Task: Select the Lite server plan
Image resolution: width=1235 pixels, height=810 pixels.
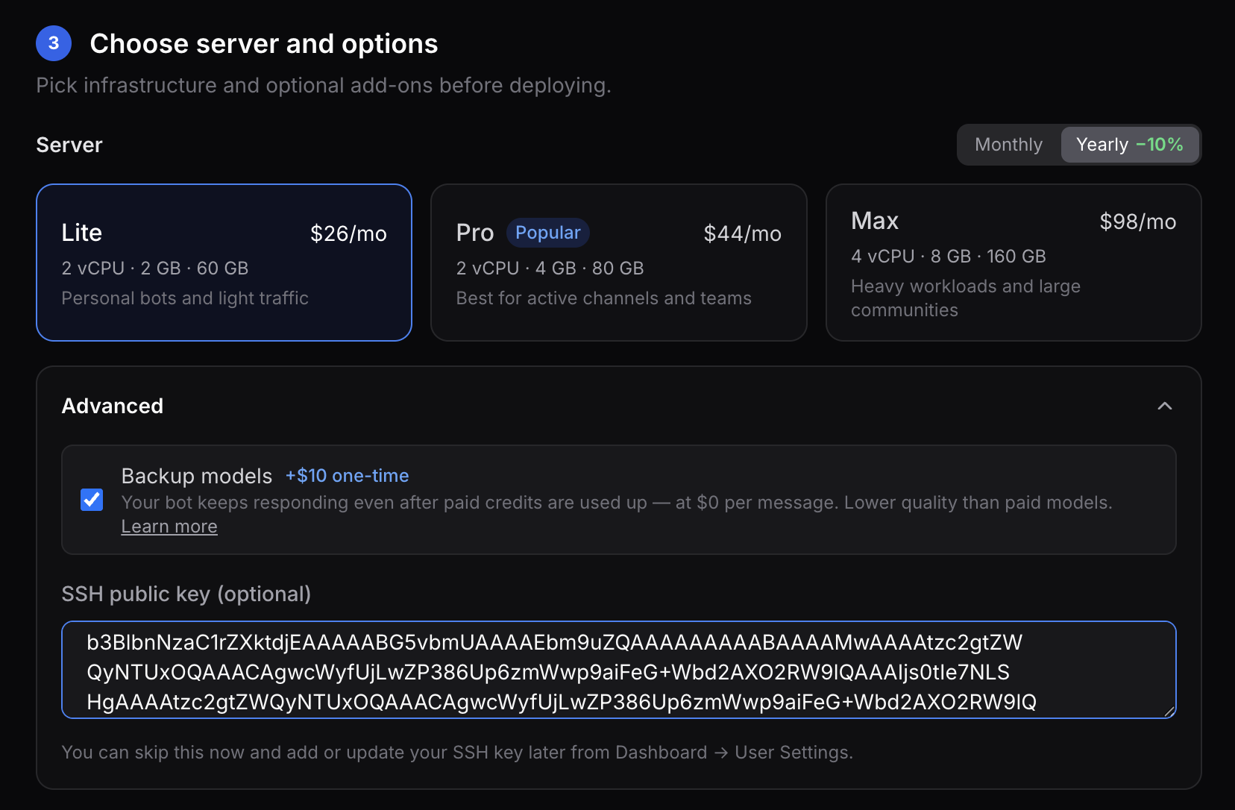Action: point(224,263)
